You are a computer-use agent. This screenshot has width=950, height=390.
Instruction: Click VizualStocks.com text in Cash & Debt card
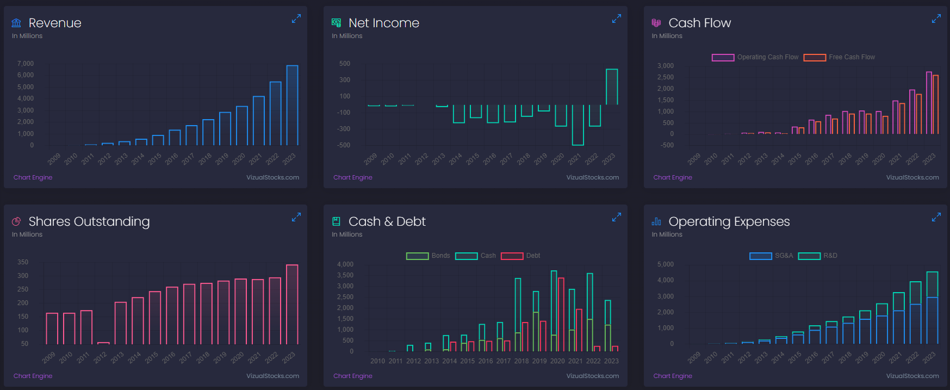pyautogui.click(x=593, y=376)
